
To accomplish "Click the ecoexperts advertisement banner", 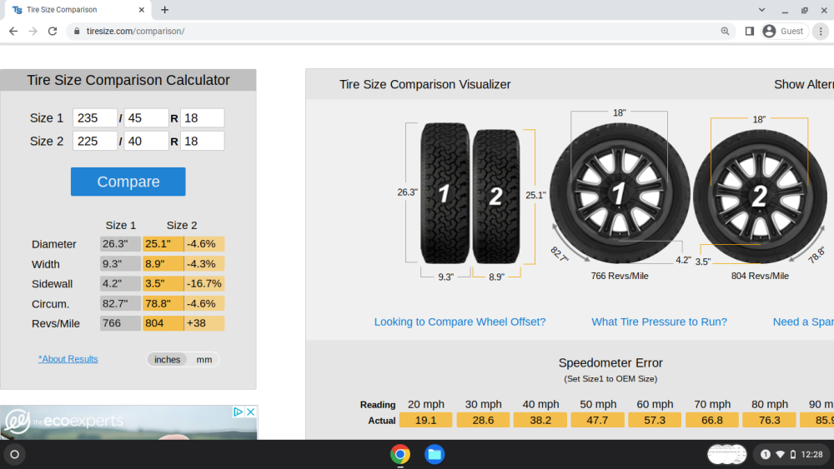I will 128,423.
